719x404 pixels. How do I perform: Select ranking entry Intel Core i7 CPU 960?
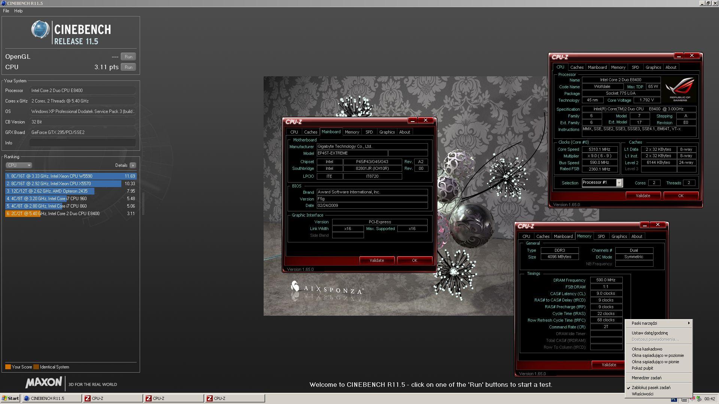tap(71, 199)
